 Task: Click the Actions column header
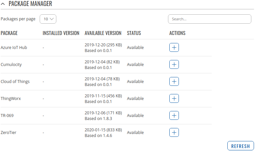click(x=177, y=33)
